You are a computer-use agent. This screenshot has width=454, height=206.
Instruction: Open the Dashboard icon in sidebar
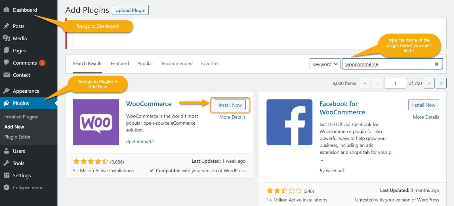tap(6, 10)
